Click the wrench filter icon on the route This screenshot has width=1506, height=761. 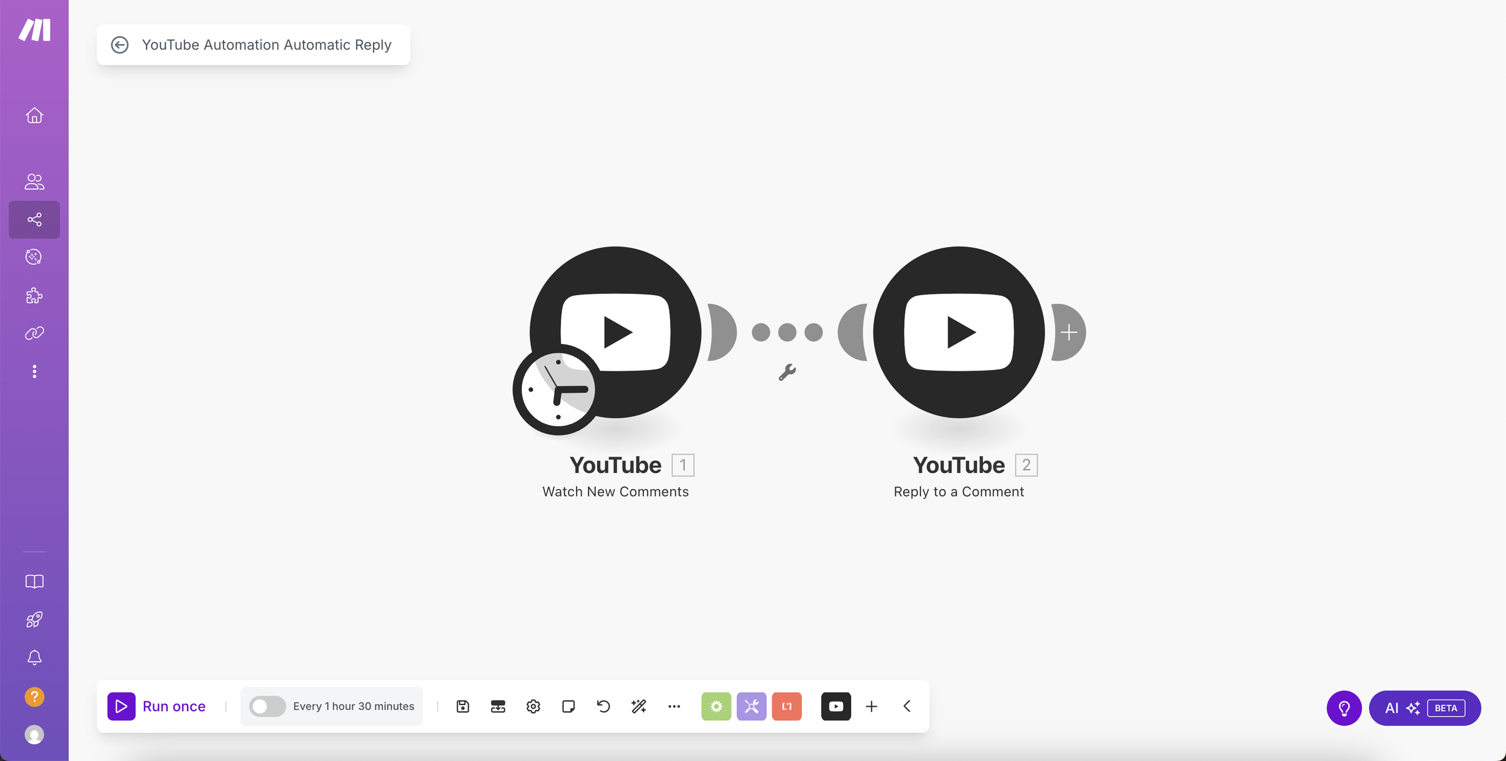[787, 372]
